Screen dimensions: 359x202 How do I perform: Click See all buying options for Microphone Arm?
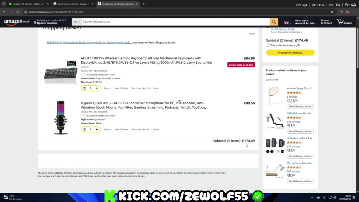click(x=300, y=181)
